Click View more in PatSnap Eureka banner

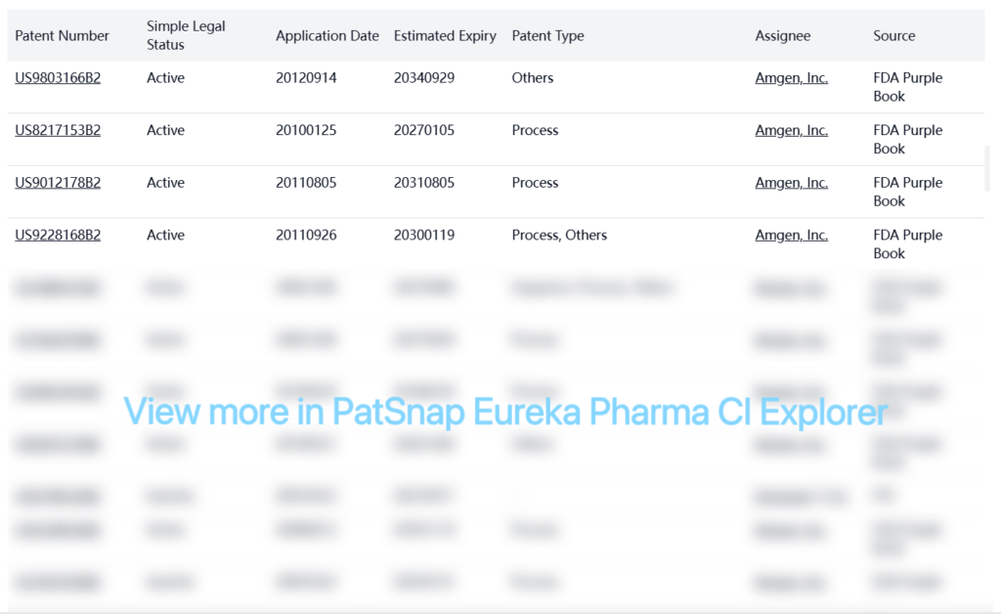(505, 412)
